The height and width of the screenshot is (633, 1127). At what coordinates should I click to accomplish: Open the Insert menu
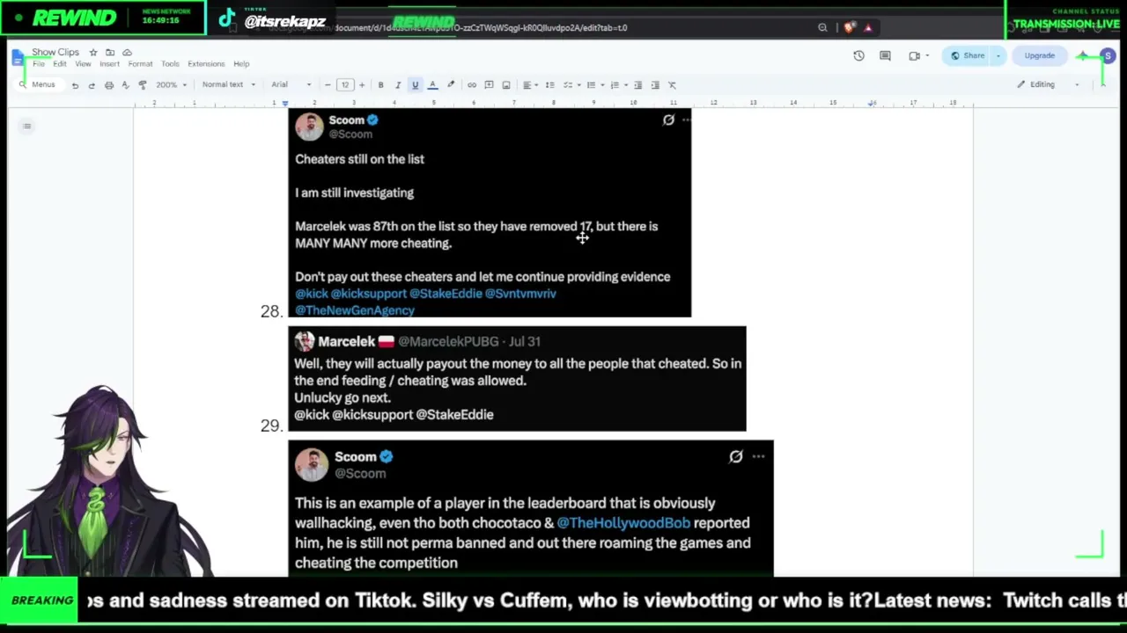tap(109, 64)
